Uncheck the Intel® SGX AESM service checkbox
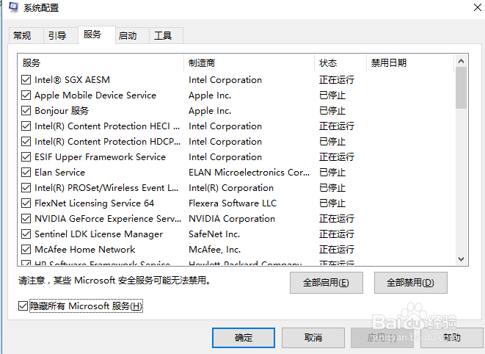The height and width of the screenshot is (354, 485). tap(26, 80)
